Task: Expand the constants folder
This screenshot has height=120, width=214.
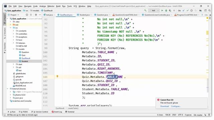Action: 13,31
